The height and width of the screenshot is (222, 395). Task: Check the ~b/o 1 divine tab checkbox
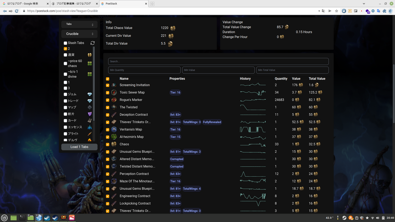click(66, 74)
